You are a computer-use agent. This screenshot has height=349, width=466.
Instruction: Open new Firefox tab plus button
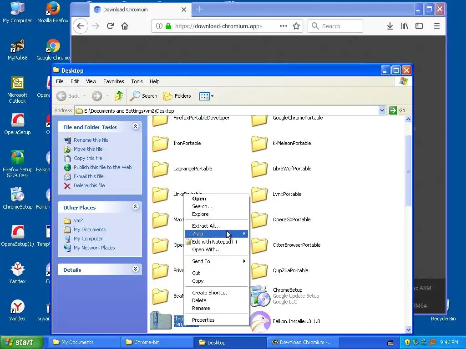199,10
